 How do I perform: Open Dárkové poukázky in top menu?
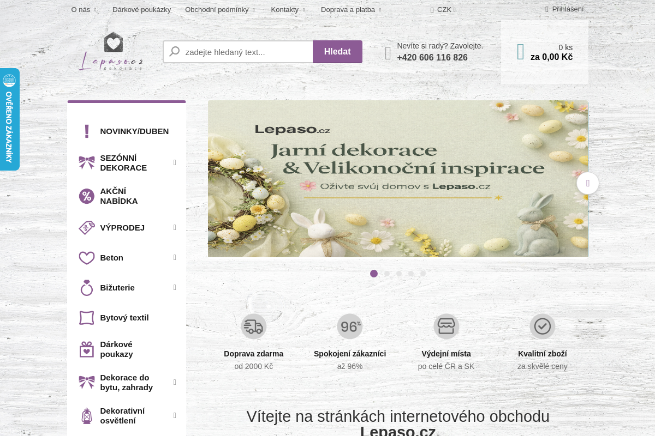pos(142,10)
